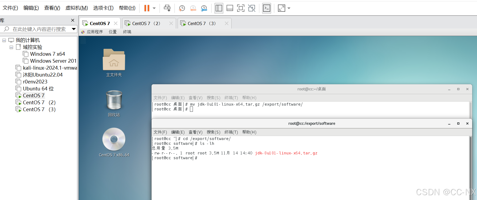Open 编辑(E) in the /export/software terminal
Viewport: 477px width, 200px height.
click(x=178, y=132)
